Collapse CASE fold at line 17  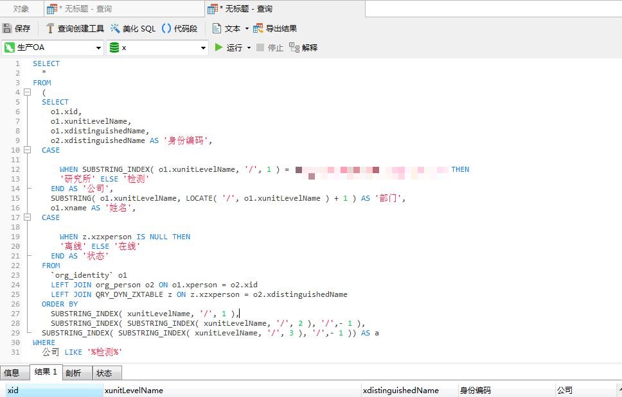(x=28, y=217)
